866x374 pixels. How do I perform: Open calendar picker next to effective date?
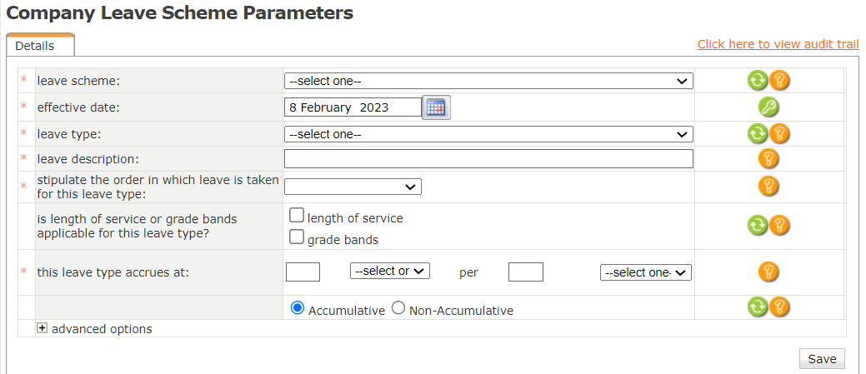coord(436,107)
